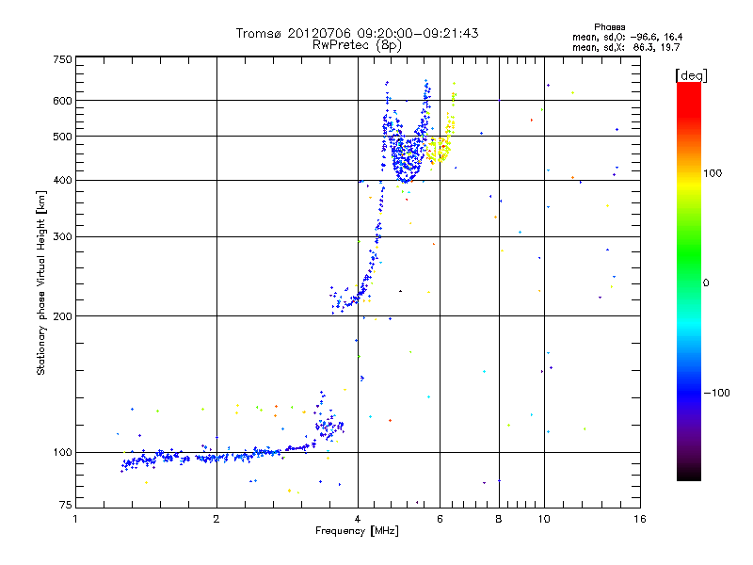Click the x-axis tick label '8'
This screenshot has height=565, width=753.
point(499,519)
